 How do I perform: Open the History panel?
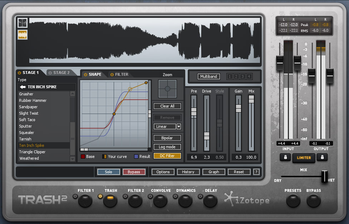tap(188, 172)
